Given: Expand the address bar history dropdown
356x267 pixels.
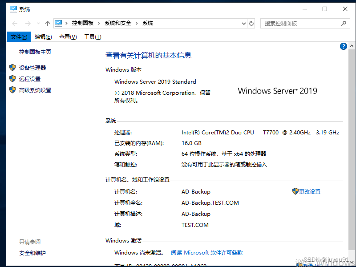Looking at the screenshot, I should (x=243, y=24).
